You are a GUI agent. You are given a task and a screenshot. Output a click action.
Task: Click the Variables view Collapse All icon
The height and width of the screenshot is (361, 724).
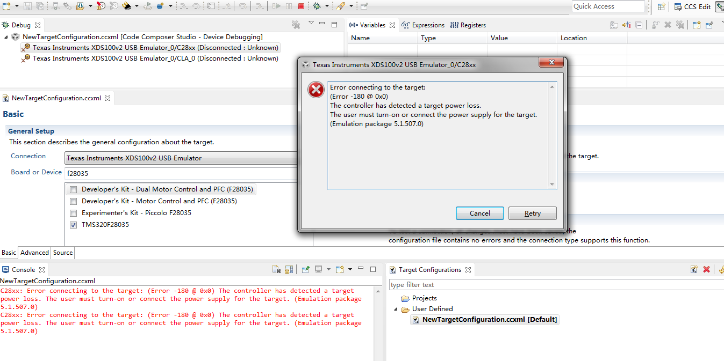[639, 25]
